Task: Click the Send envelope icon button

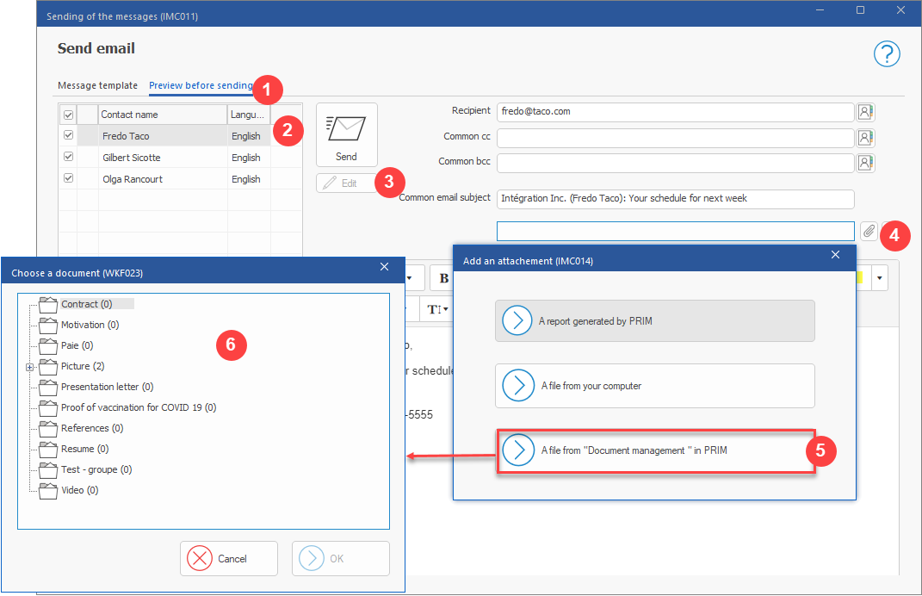Action: (x=346, y=135)
